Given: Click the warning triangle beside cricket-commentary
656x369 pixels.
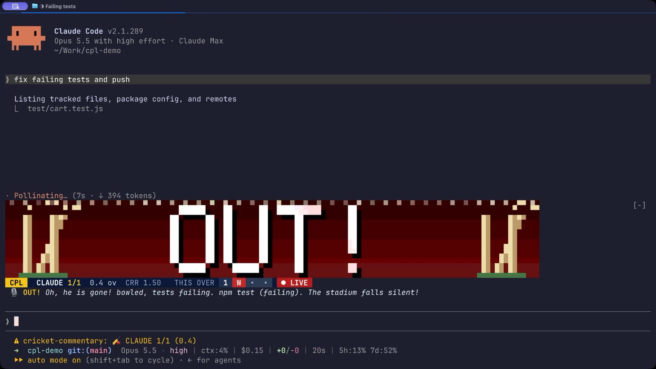Looking at the screenshot, I should click(x=16, y=341).
